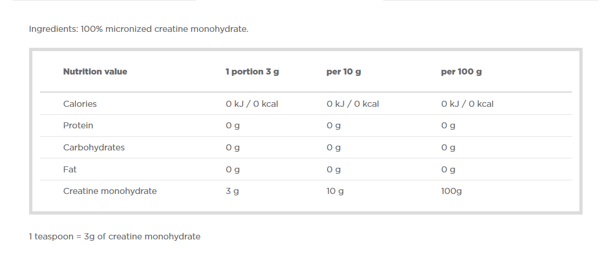The image size is (615, 253).
Task: Click Calories value in per 100 g column
Action: [467, 104]
